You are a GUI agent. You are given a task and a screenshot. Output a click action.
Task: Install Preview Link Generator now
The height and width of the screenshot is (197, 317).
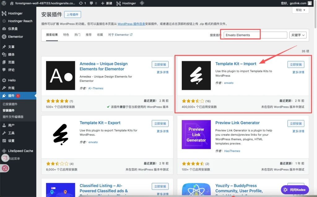coord(296,124)
